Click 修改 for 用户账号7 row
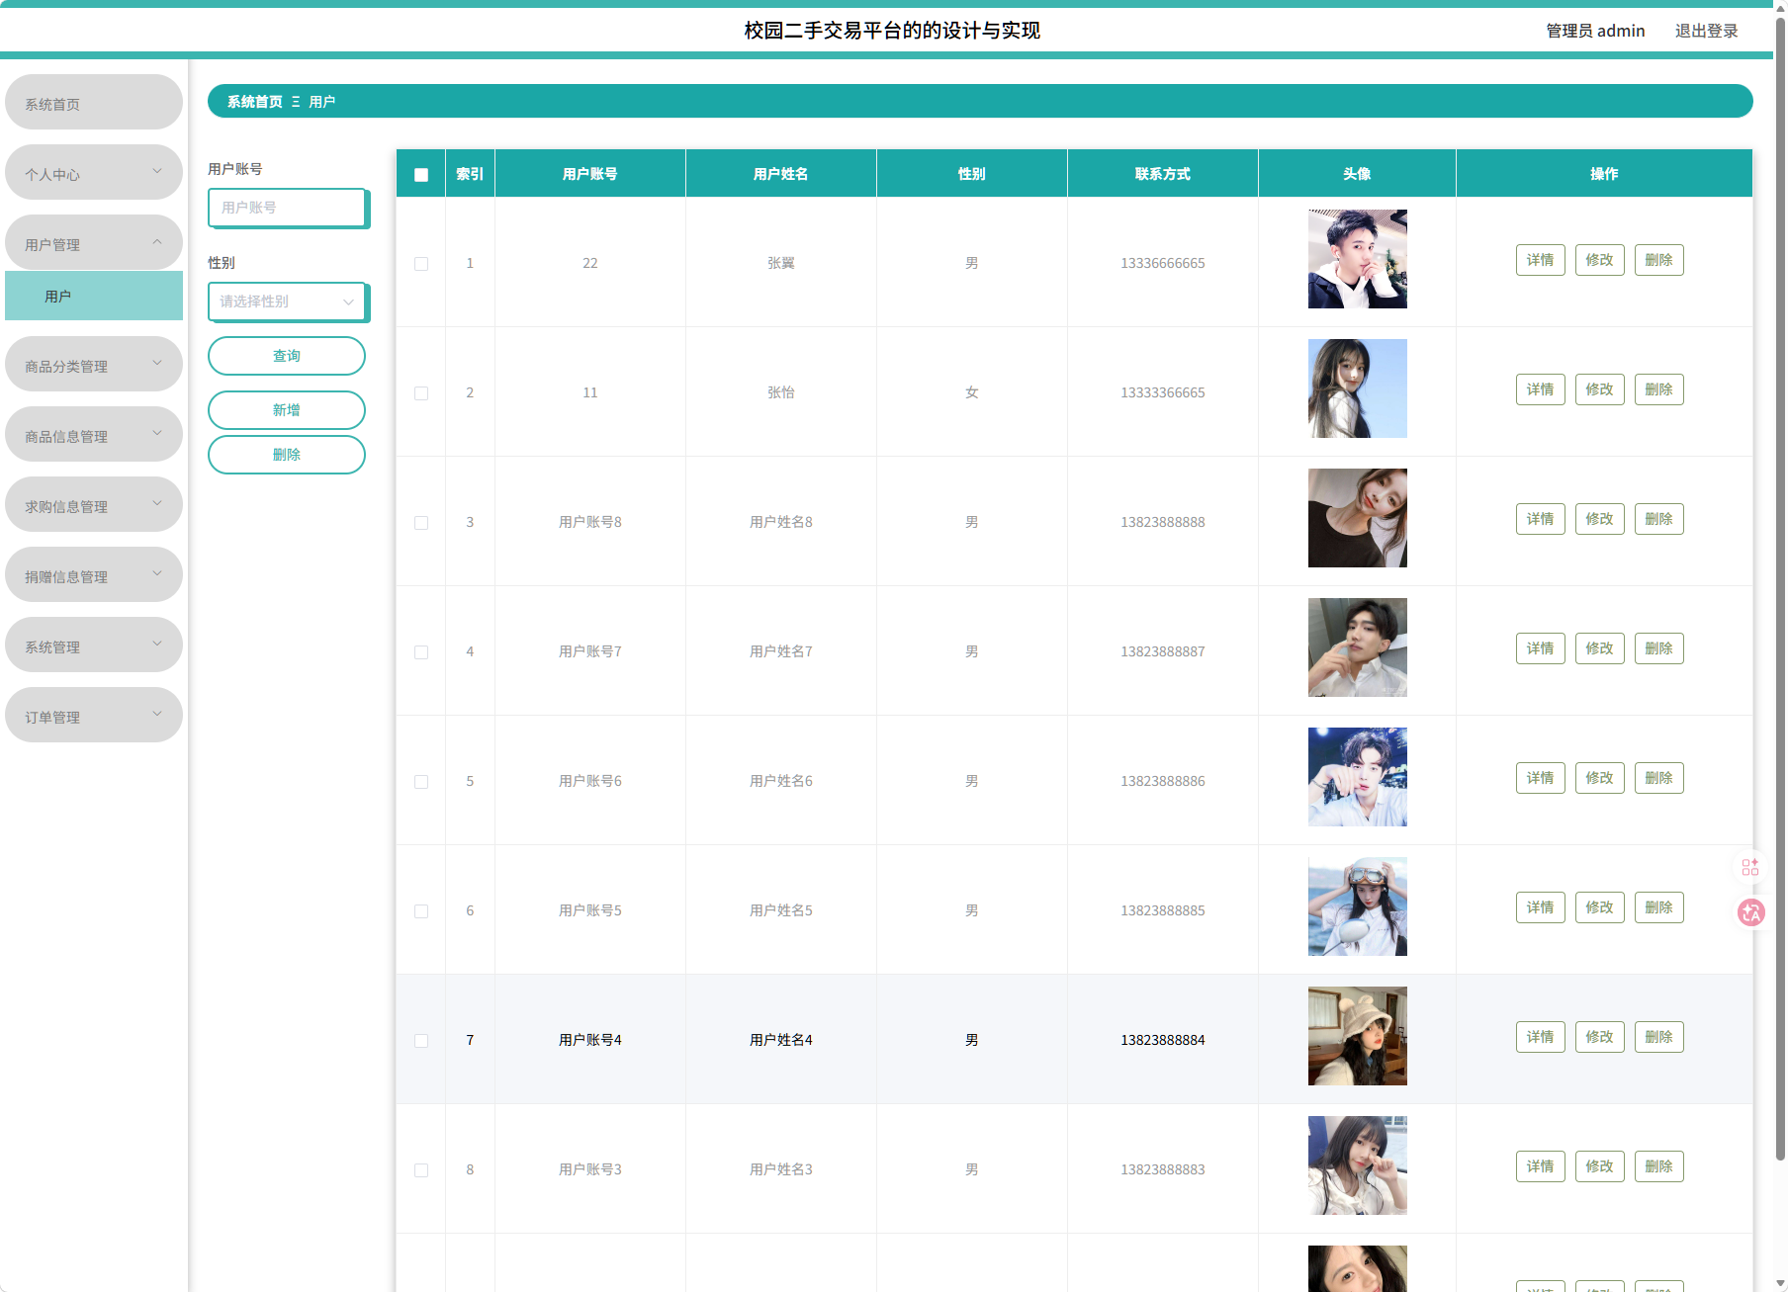 [x=1600, y=648]
